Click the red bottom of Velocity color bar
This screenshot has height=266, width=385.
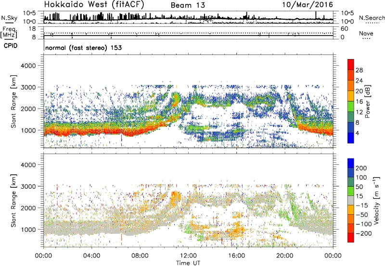[x=351, y=238]
